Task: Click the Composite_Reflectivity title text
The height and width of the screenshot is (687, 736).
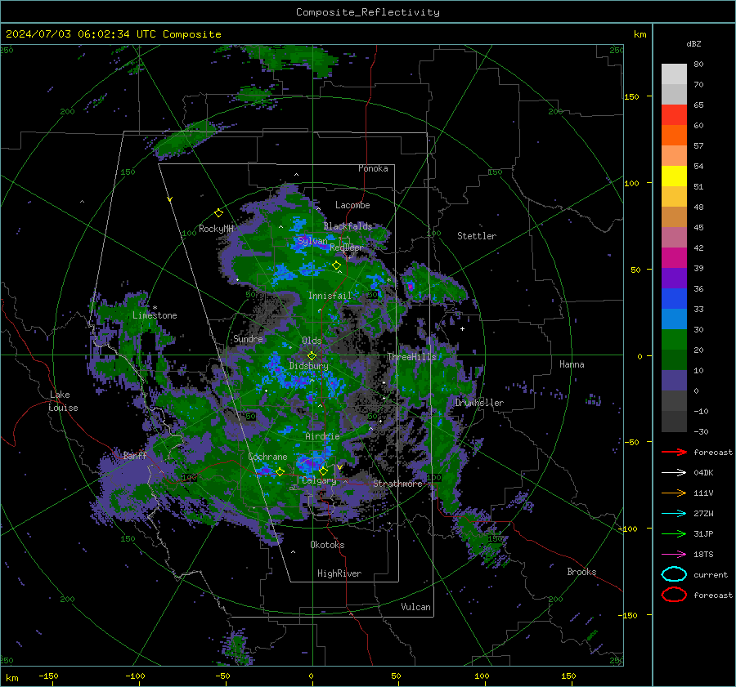Action: (x=368, y=12)
